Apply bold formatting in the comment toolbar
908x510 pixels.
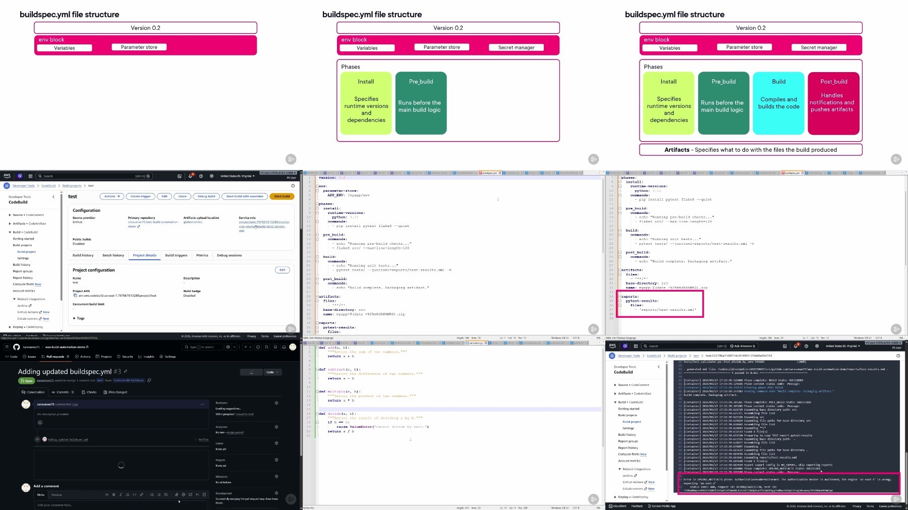(113, 495)
